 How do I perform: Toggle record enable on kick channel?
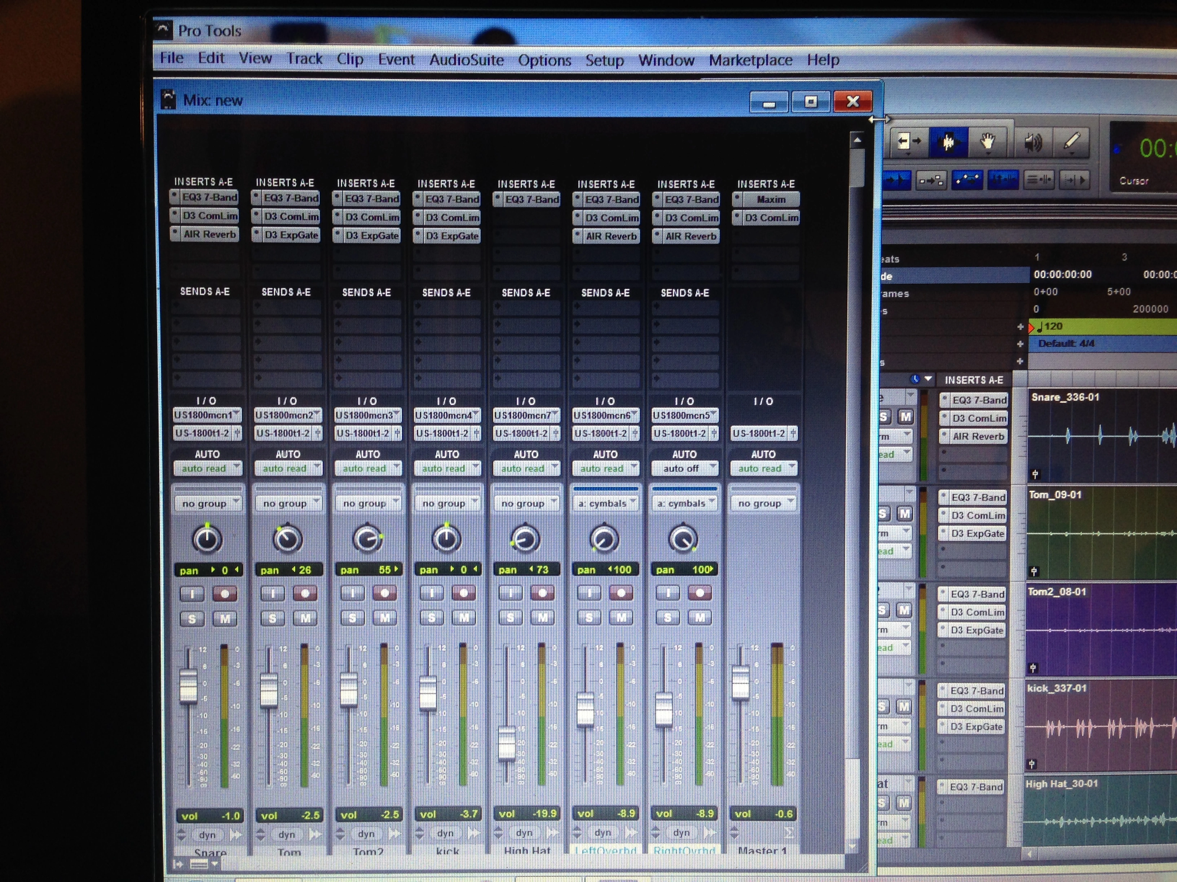(463, 592)
